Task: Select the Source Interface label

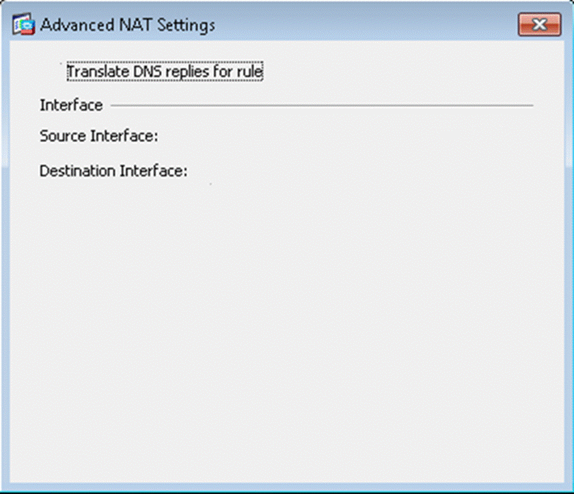Action: [98, 136]
